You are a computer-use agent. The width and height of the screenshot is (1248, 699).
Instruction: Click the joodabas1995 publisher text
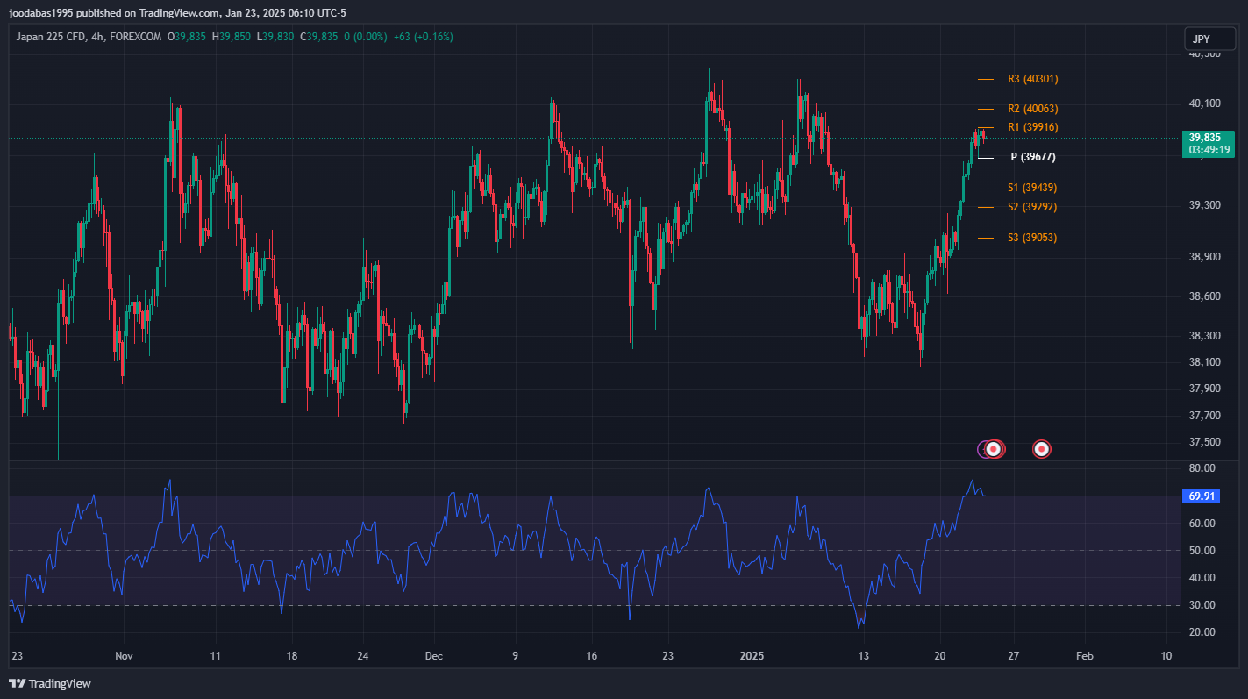tap(42, 12)
